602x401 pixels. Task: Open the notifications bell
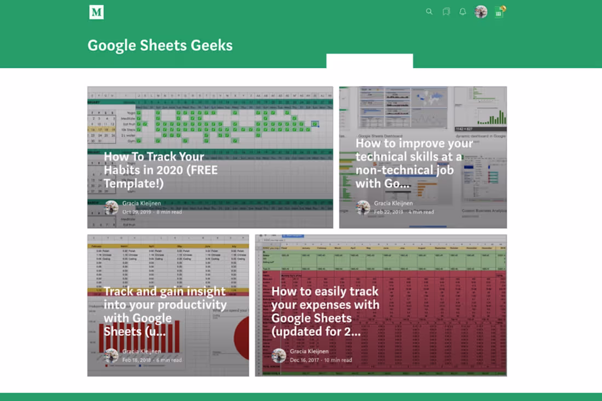[462, 11]
